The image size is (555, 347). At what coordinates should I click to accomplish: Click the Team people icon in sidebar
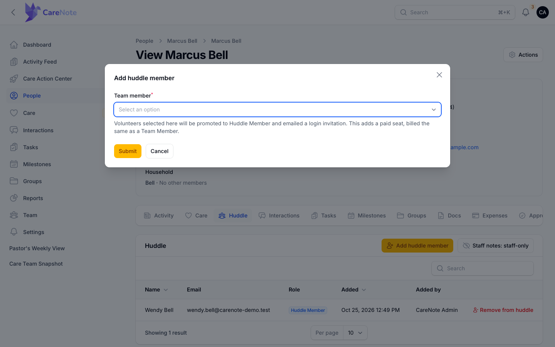(x=14, y=215)
